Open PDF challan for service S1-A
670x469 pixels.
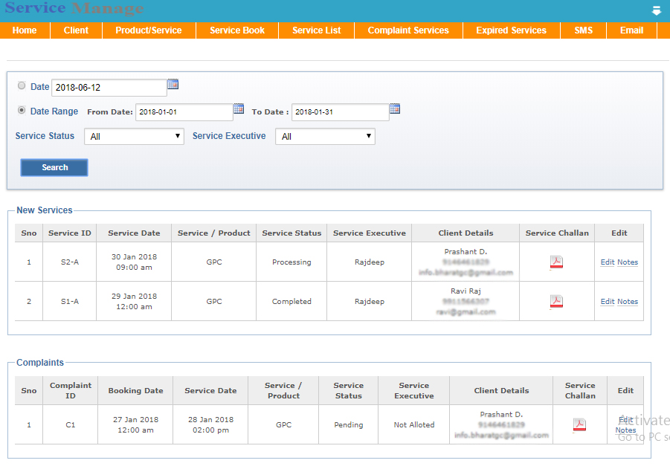556,301
